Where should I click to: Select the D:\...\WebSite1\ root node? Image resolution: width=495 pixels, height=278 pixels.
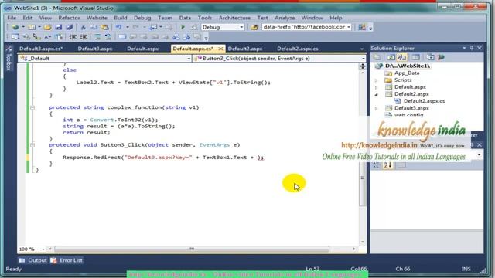[408, 66]
